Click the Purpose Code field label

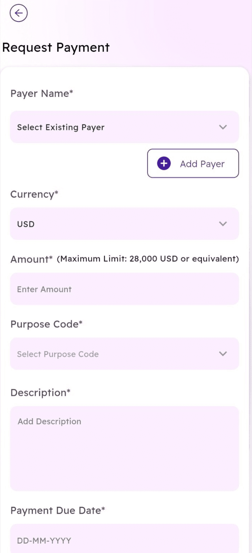tap(46, 324)
